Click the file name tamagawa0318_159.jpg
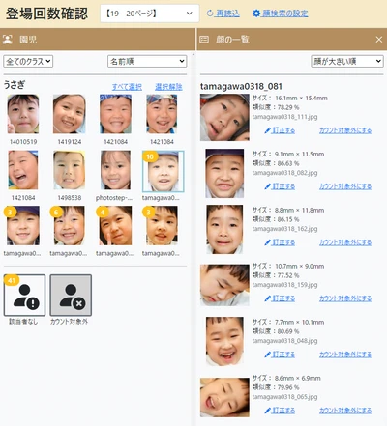The width and height of the screenshot is (387, 426). click(x=284, y=285)
